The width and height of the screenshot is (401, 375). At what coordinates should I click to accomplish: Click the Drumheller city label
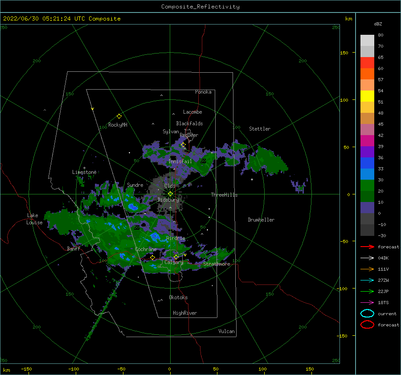pyautogui.click(x=261, y=220)
